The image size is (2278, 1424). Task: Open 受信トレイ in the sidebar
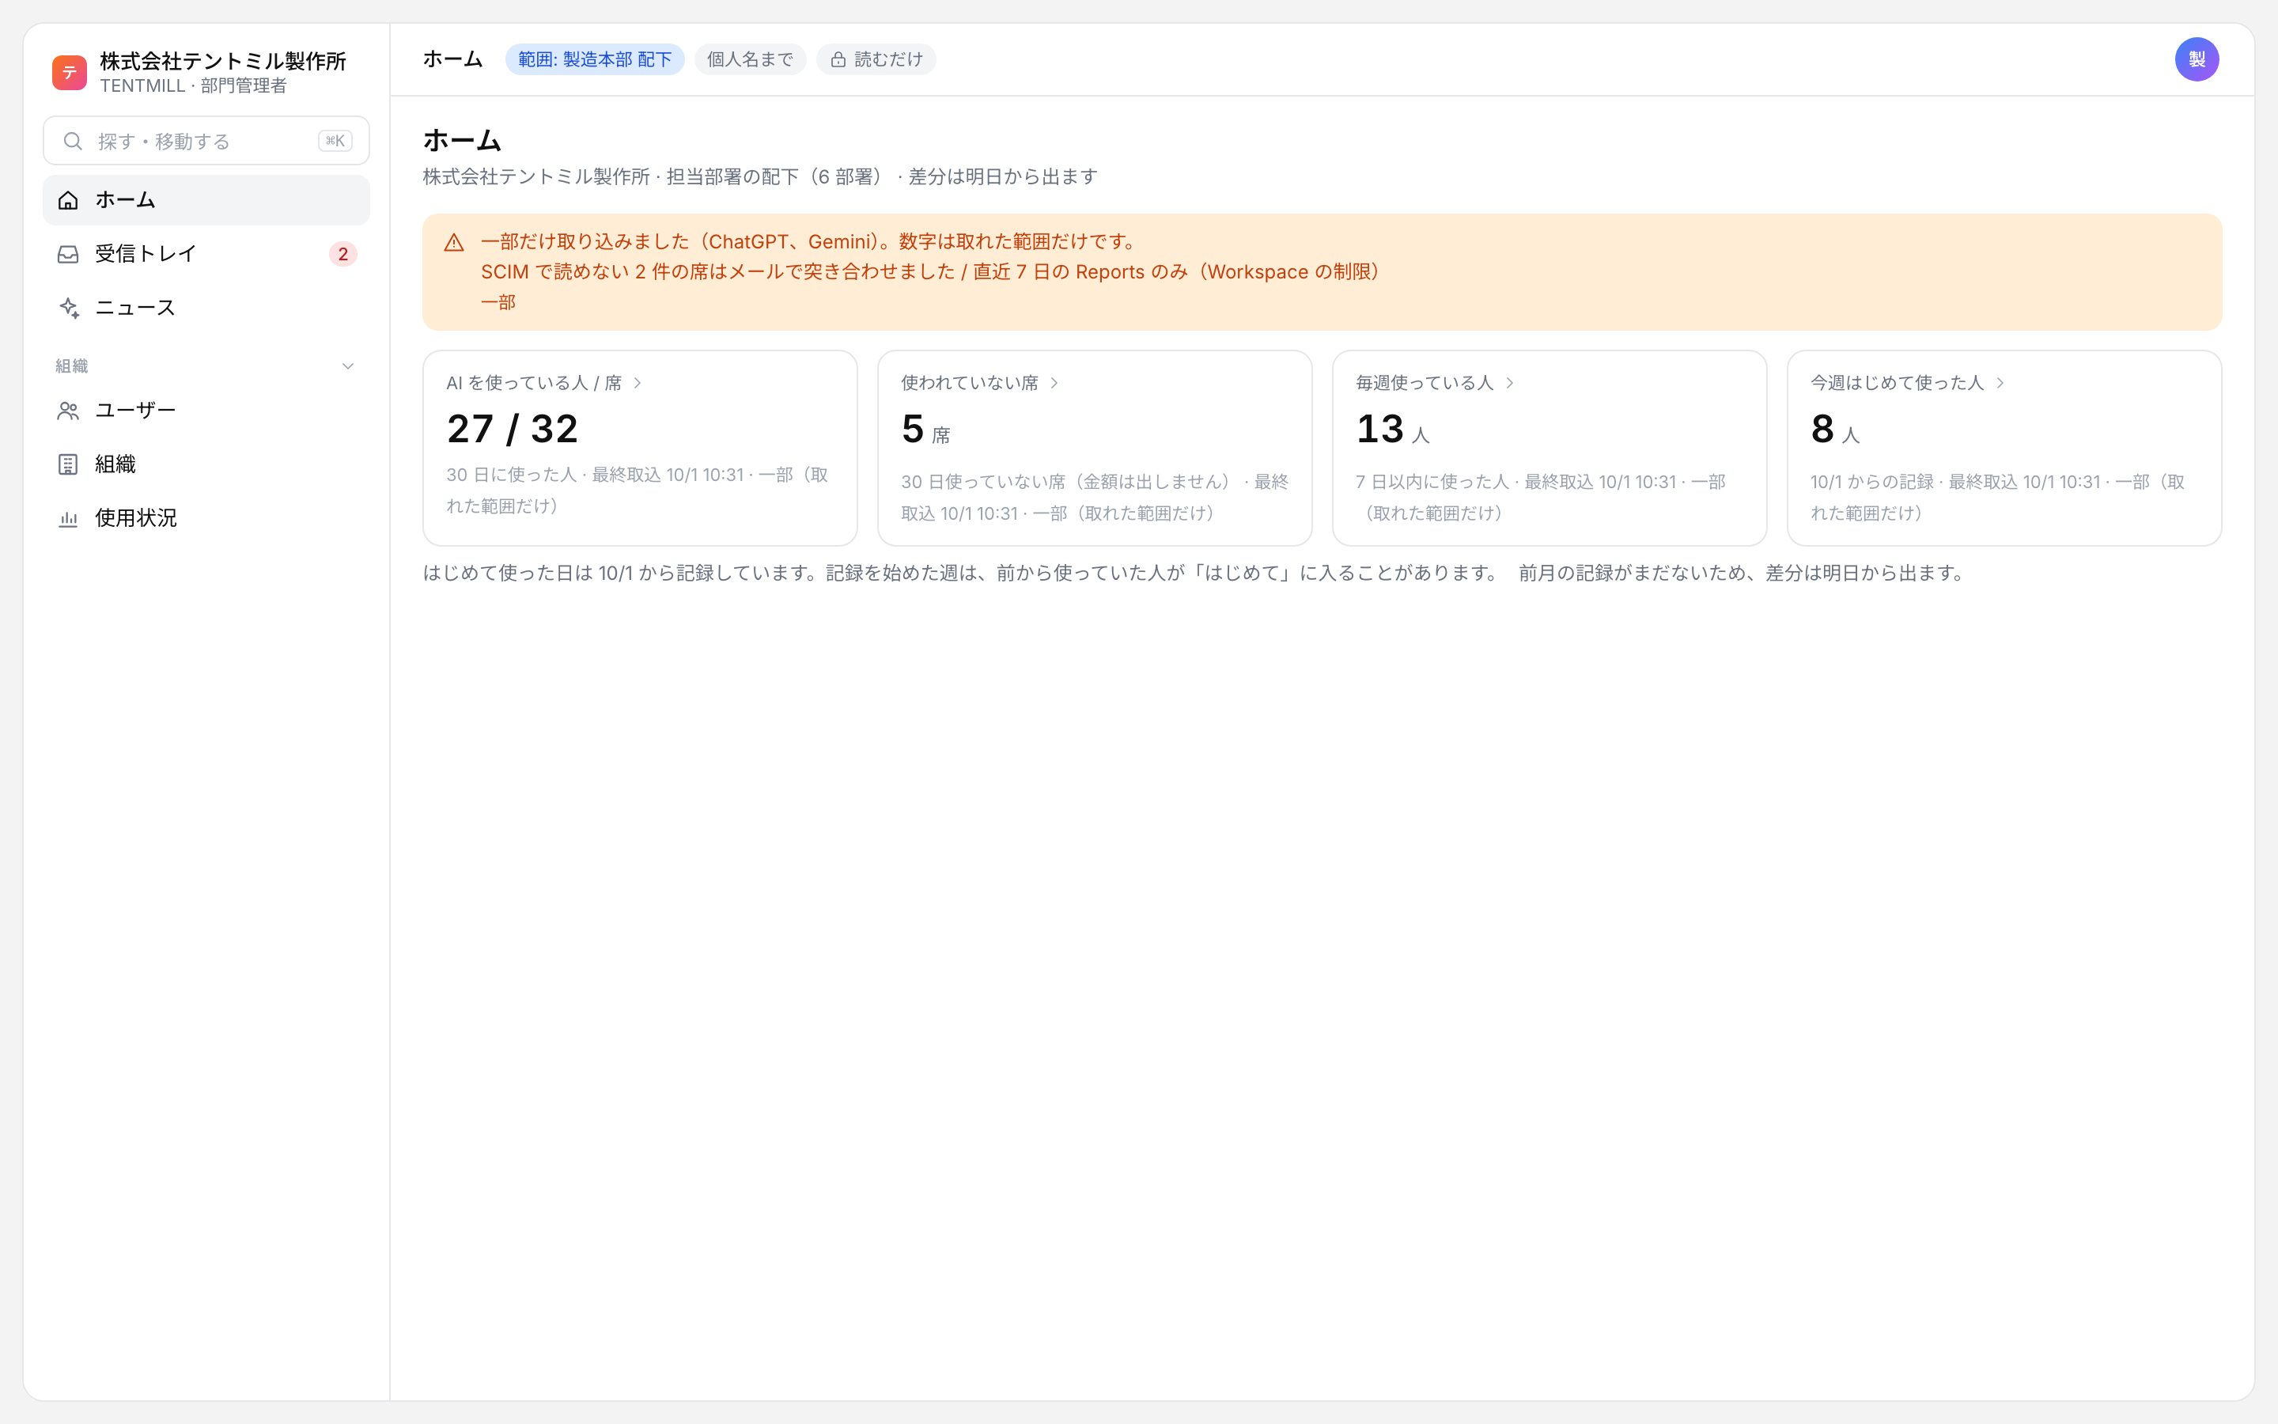[x=206, y=253]
